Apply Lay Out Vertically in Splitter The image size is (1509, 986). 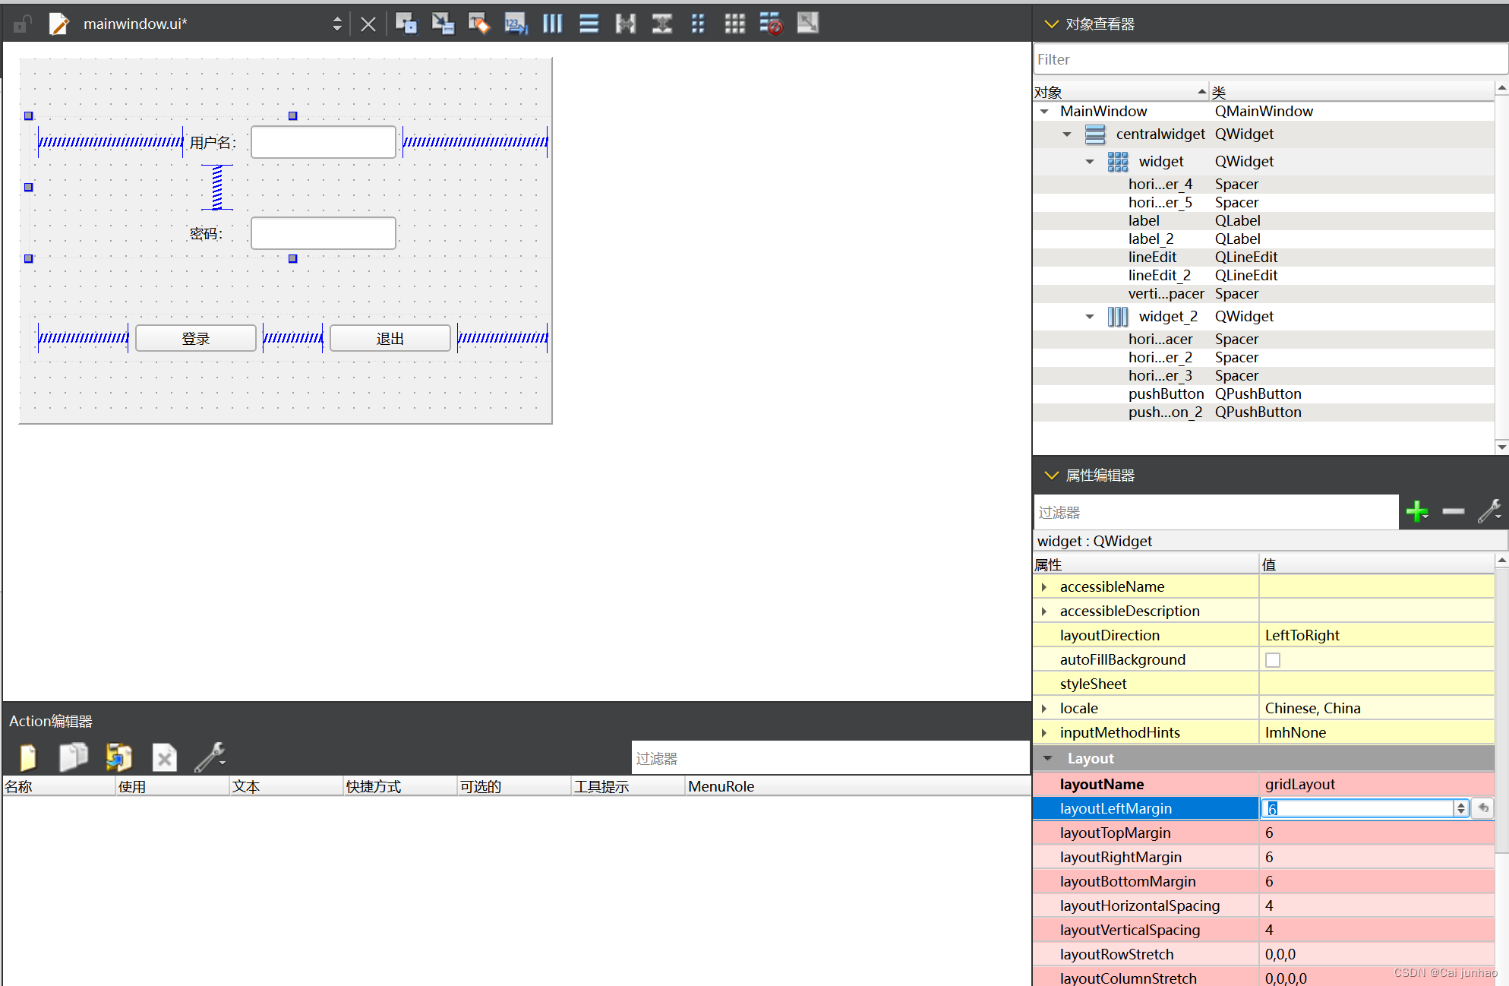[x=661, y=24]
